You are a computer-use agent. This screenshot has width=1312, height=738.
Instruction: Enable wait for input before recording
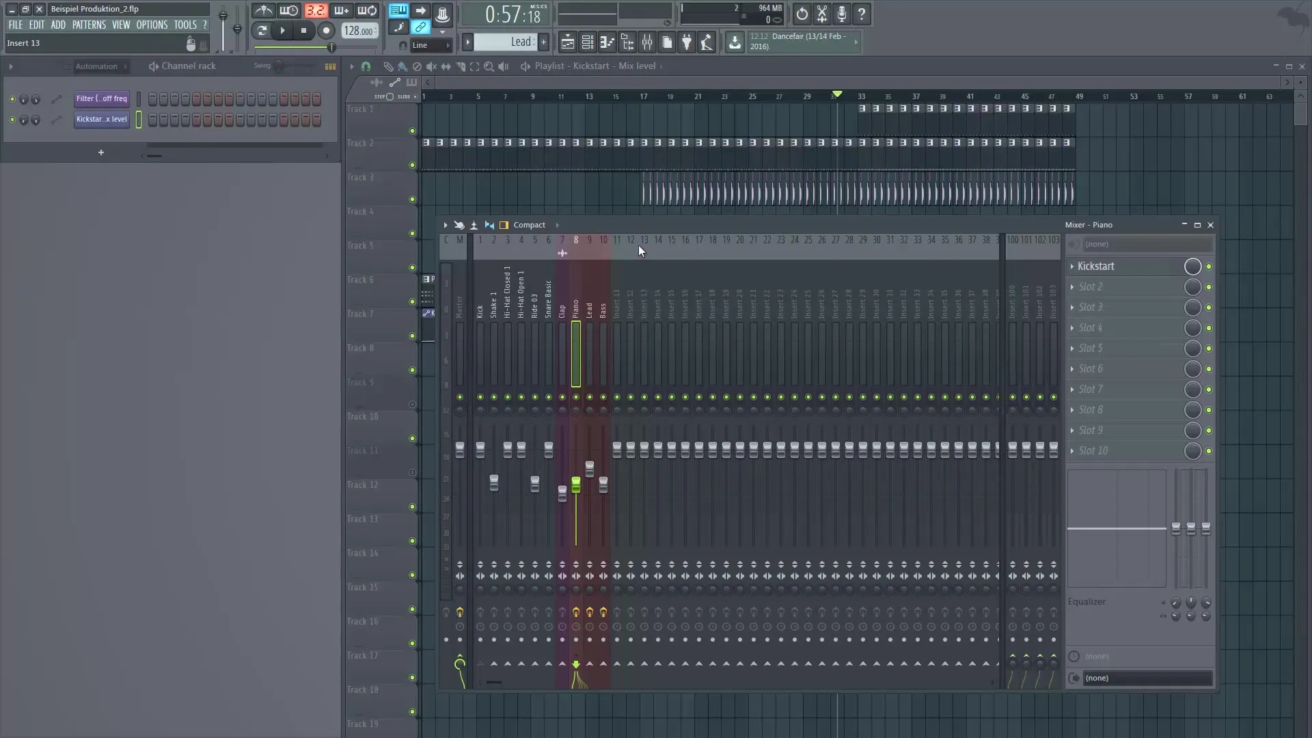point(289,11)
